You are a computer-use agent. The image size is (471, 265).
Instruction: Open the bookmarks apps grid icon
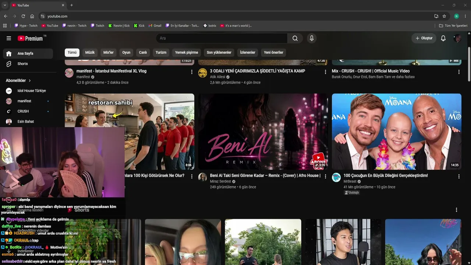pyautogui.click(x=5, y=26)
